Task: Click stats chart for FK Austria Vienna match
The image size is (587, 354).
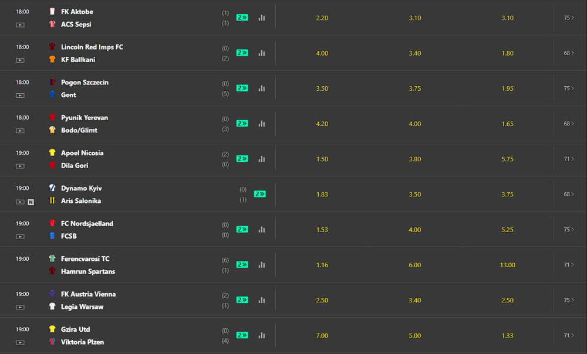Action: point(262,300)
